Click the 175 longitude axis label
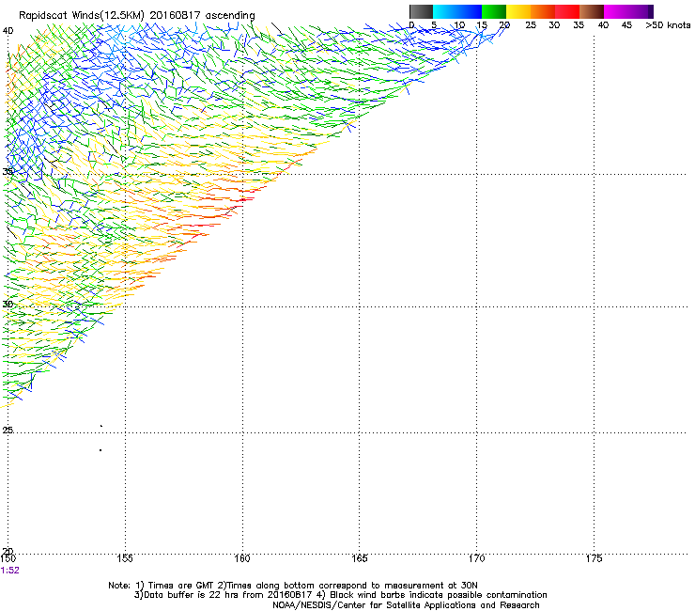The image size is (695, 611). click(594, 558)
